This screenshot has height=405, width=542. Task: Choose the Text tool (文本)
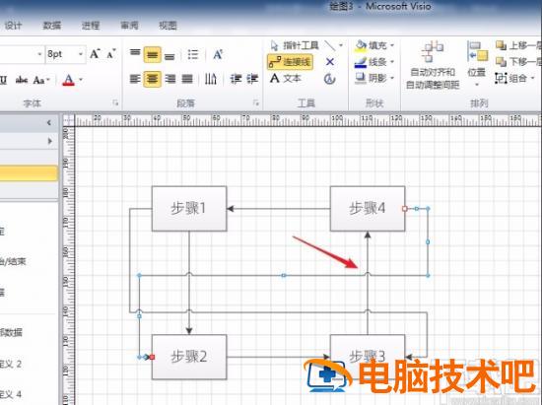click(286, 79)
